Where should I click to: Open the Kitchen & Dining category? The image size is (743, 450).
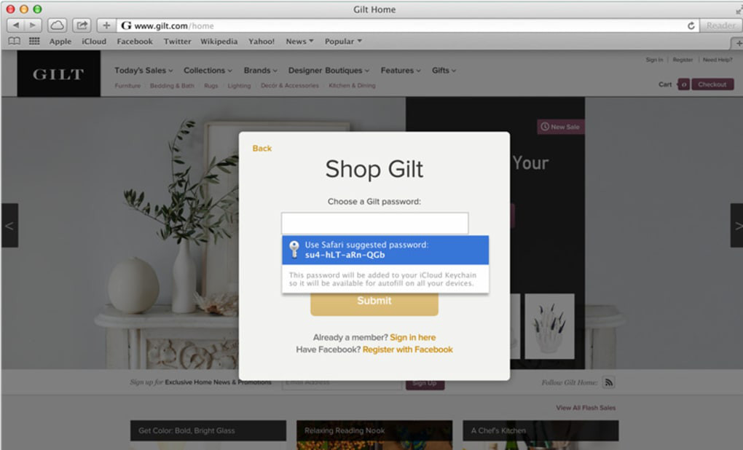click(x=352, y=86)
